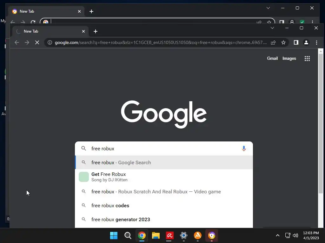Select 'Get Free Robux' song suggestion
The image size is (325, 243).
pyautogui.click(x=164, y=177)
